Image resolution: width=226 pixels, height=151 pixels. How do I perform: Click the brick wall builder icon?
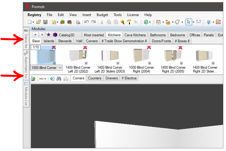pos(168,22)
